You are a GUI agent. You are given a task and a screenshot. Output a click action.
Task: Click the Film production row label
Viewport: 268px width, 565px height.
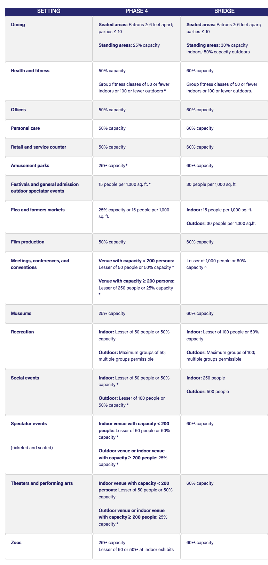27,242
